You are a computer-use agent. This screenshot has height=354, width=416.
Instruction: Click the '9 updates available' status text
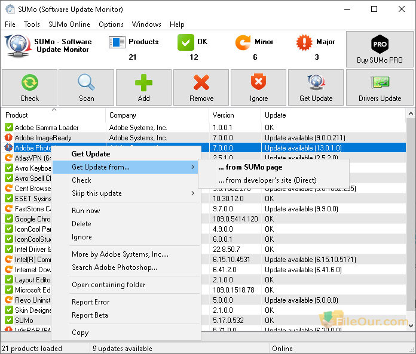[x=123, y=349]
